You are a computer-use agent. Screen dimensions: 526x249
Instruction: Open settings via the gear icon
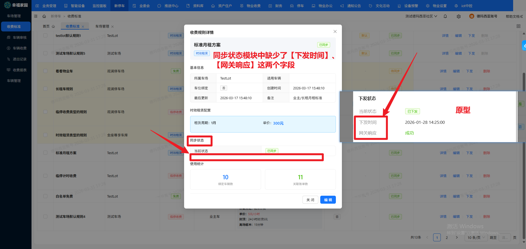point(459,16)
